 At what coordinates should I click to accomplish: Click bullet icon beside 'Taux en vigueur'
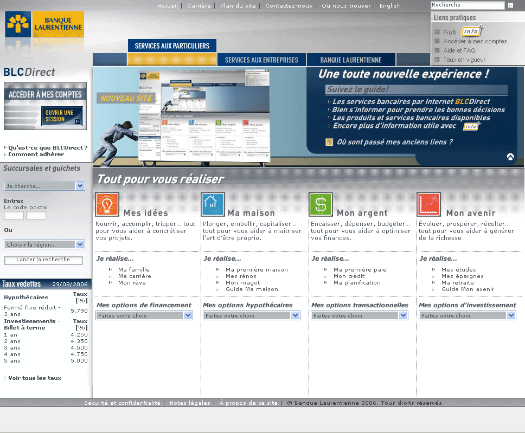pos(437,59)
